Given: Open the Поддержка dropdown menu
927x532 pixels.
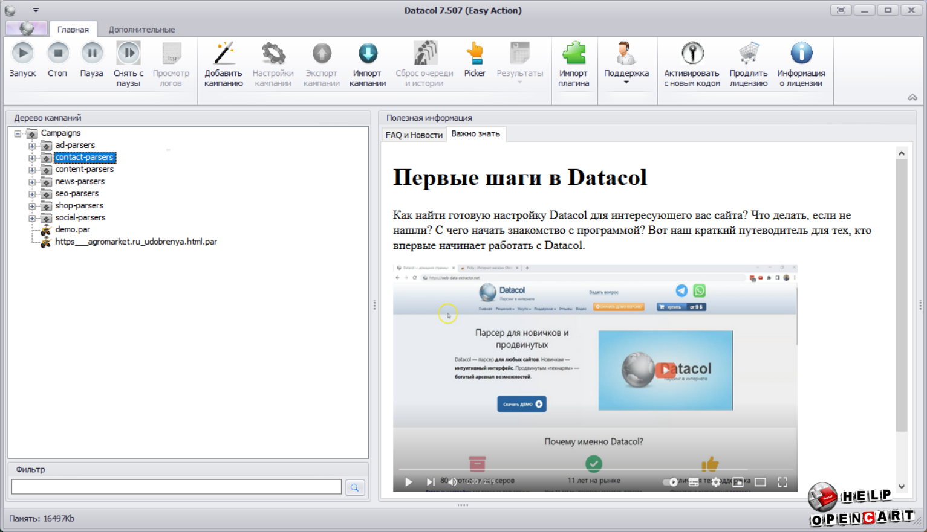Looking at the screenshot, I should (626, 82).
